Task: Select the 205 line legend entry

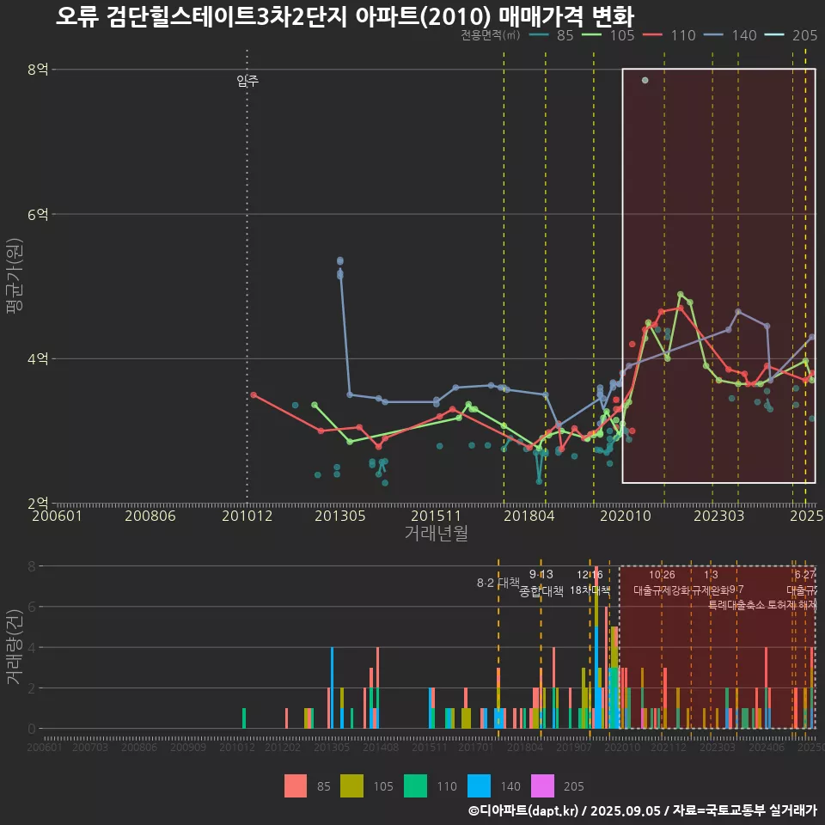Action: click(x=791, y=35)
